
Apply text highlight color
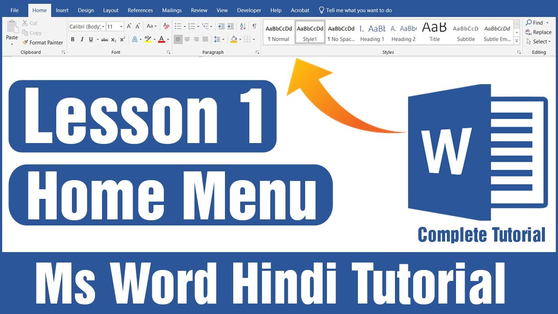click(148, 40)
